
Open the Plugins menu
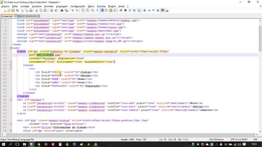[112, 7]
